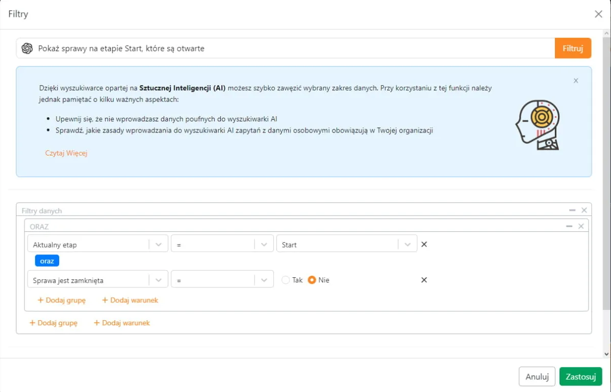The image size is (611, 392).
Task: Add condition inside the ORAZ block
Action: pyautogui.click(x=130, y=300)
